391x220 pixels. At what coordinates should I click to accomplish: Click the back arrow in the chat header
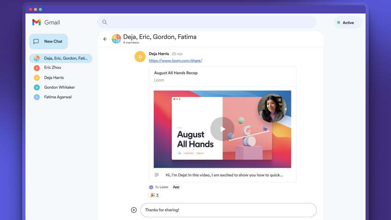[105, 39]
